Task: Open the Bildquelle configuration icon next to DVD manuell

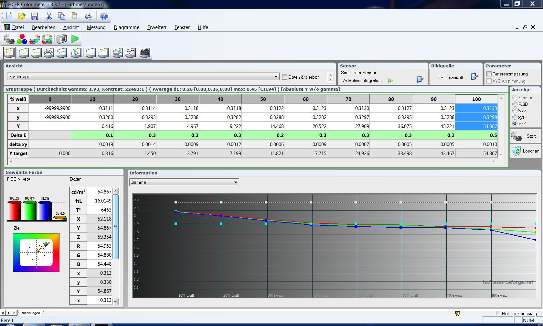Action: click(x=474, y=77)
